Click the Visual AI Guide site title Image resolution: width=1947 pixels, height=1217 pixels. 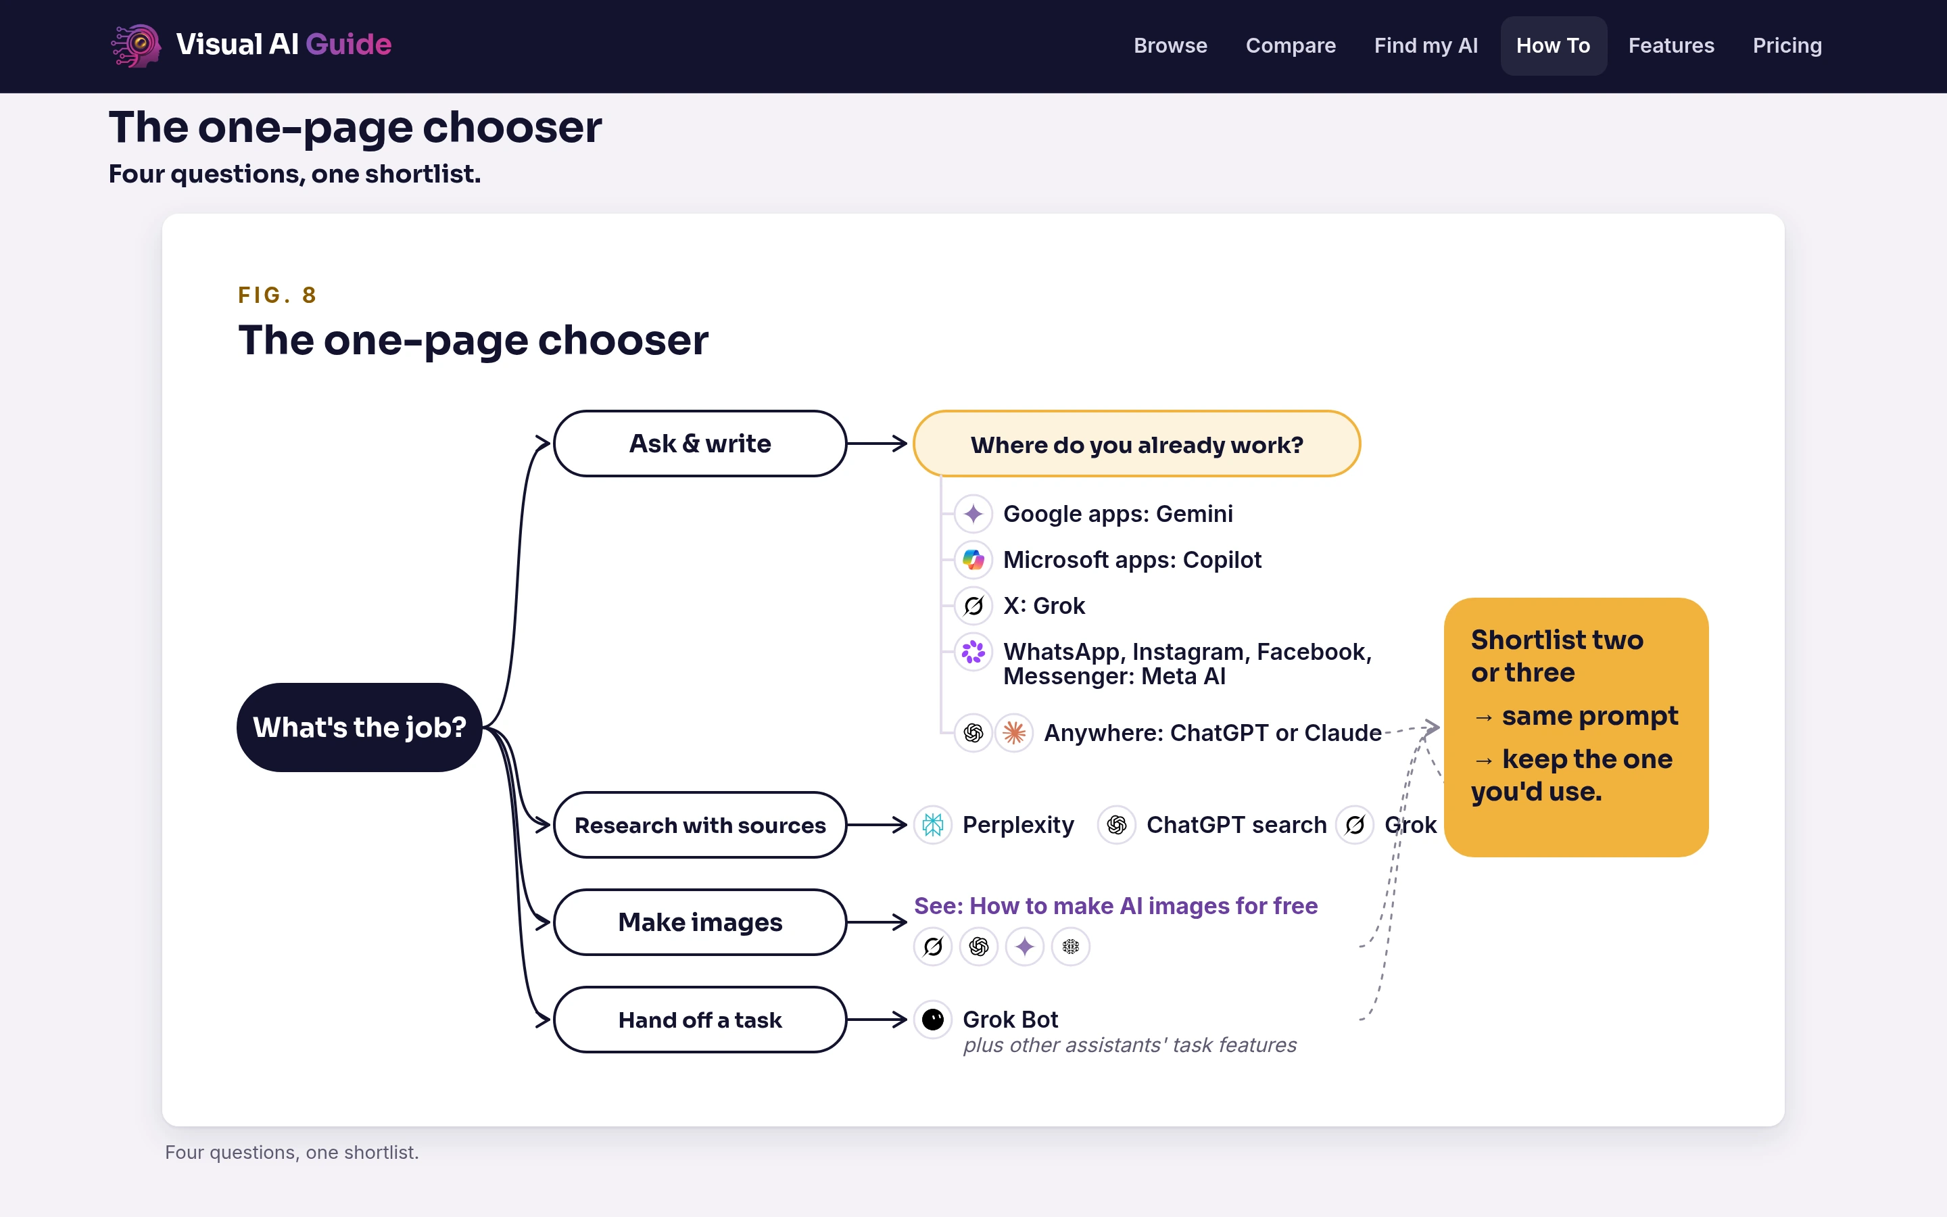(x=283, y=44)
